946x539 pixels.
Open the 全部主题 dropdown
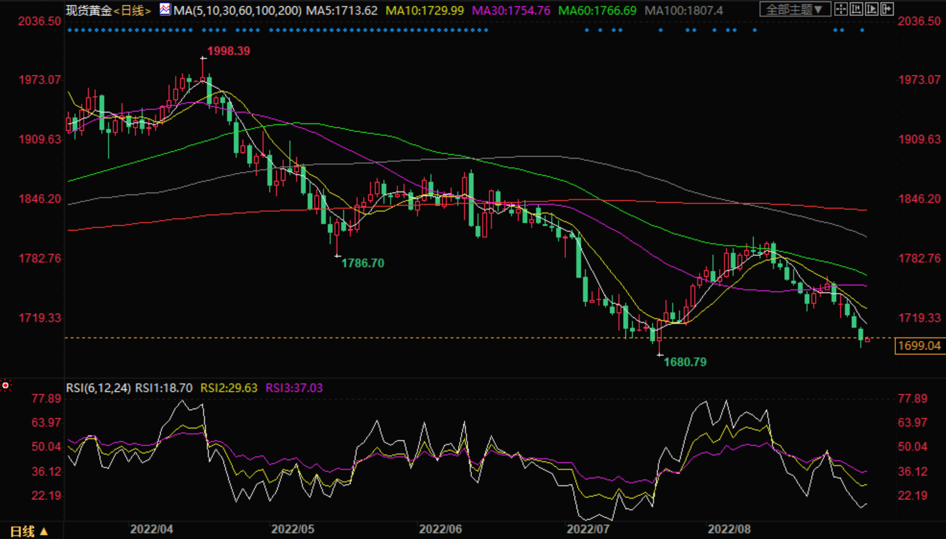point(794,10)
